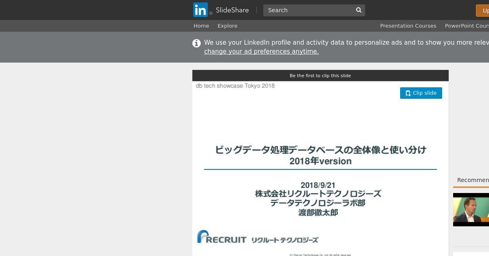Click the orange Upload button

tap(482, 11)
